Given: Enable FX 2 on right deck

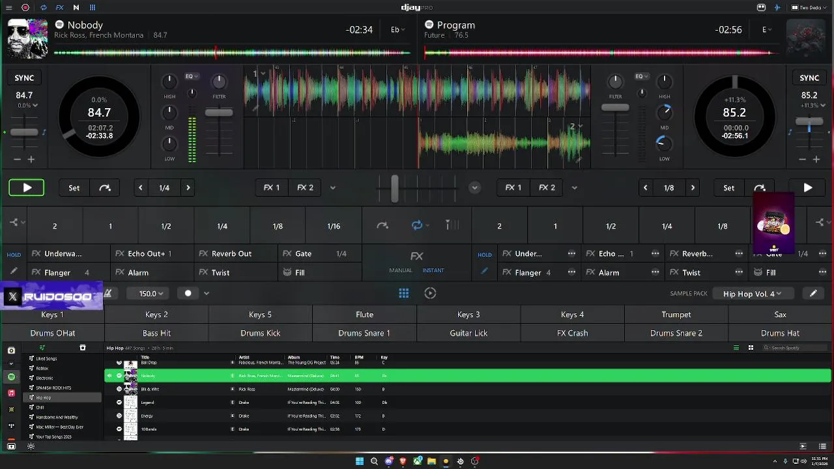Looking at the screenshot, I should [x=547, y=188].
